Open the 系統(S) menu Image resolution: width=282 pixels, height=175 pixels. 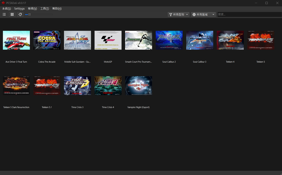(7, 8)
